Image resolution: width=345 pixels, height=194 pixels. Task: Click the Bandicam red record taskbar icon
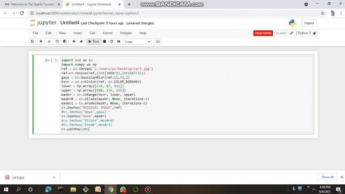click(148, 189)
